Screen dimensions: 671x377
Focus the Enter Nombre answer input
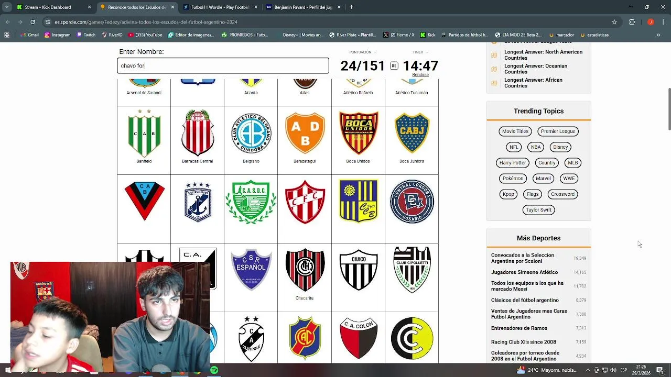coord(223,65)
